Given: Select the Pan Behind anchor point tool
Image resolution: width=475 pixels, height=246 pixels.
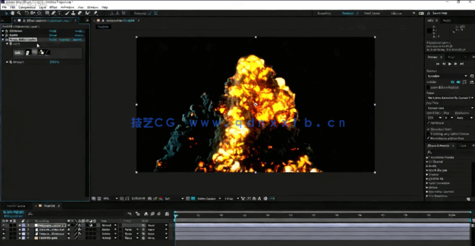Looking at the screenshot, I should tap(39, 13).
